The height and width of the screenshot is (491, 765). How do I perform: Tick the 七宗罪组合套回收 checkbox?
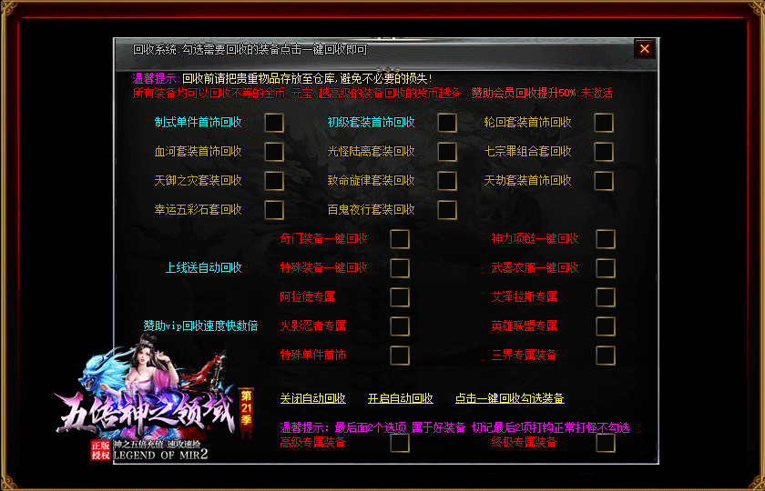604,152
